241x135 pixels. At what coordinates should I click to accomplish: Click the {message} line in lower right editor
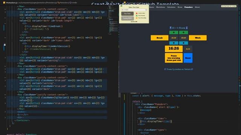coord(146,110)
